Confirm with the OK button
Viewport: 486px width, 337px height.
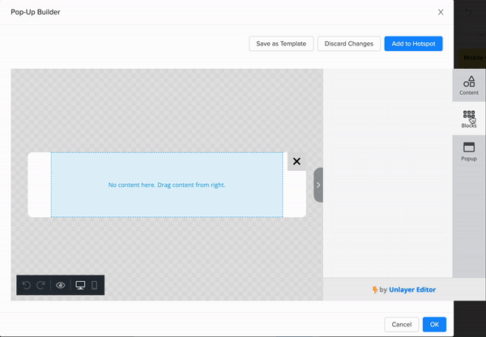click(434, 324)
